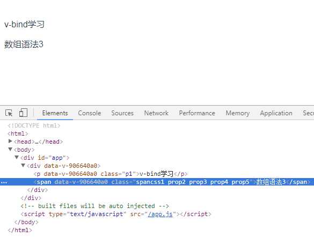The width and height of the screenshot is (314, 237).
Task: Collapse the body element triangle
Action: tap(10, 149)
